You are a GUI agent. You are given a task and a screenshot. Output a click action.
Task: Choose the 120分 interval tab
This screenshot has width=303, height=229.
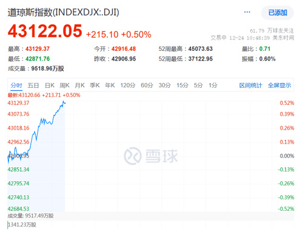point(128,85)
